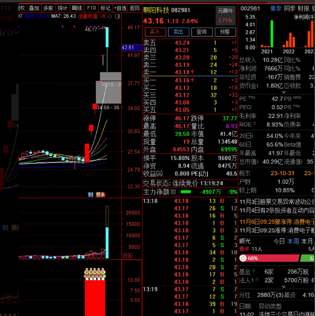This screenshot has width=315, height=316.
Task: Open the 多股 toolbar menu
Action: pos(48,8)
